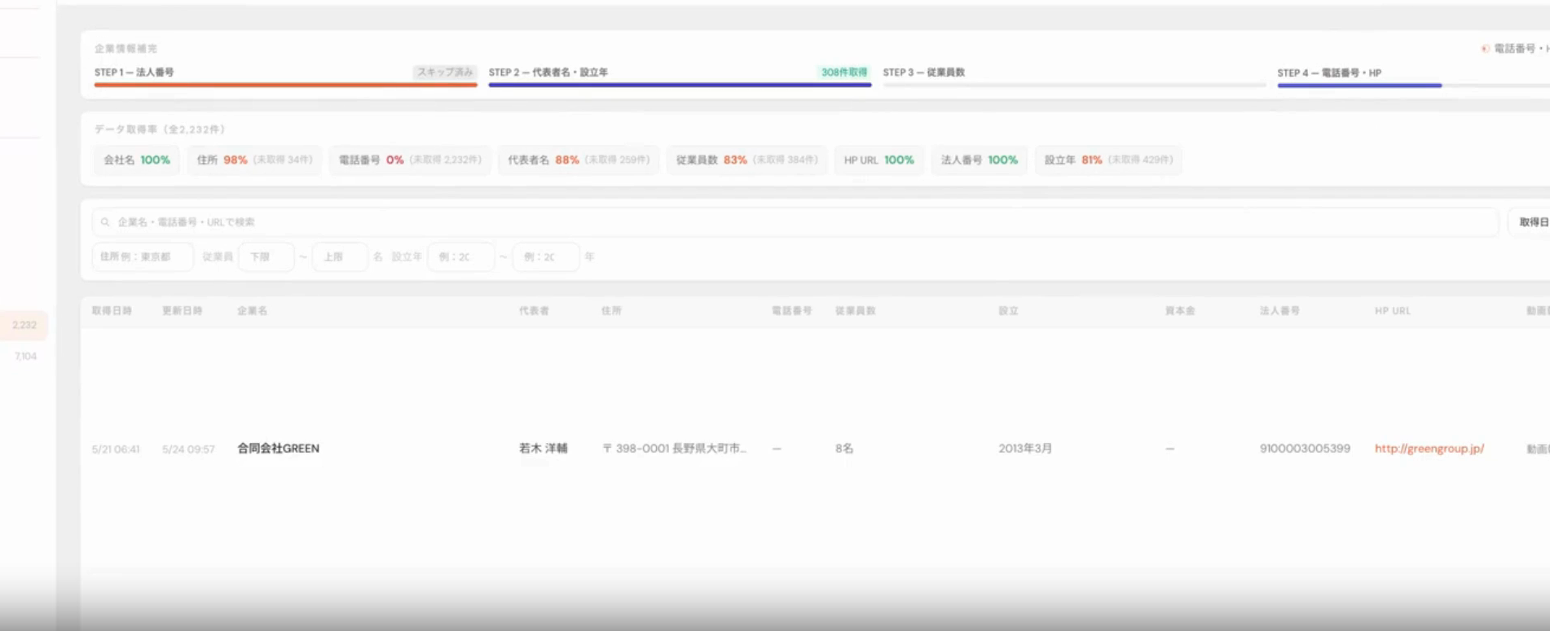Focus the second 設立年 year field

click(546, 256)
